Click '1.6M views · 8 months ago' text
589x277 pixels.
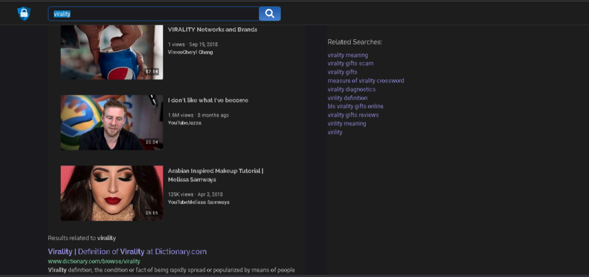click(198, 115)
